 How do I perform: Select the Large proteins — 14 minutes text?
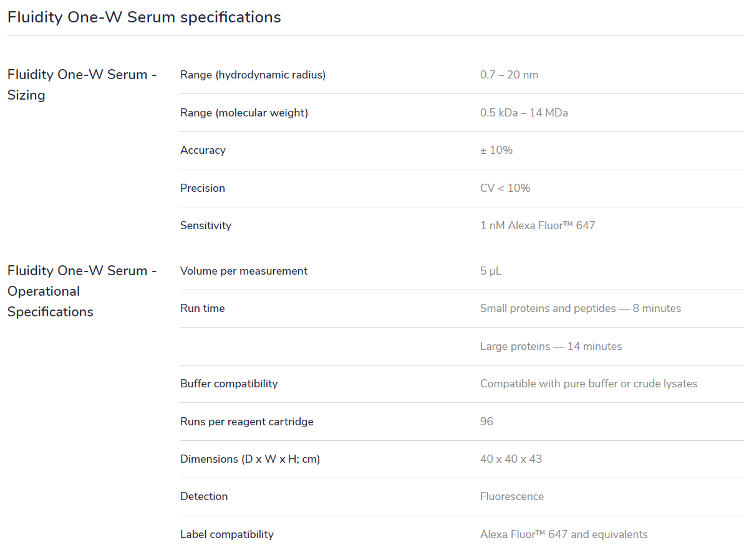coord(551,346)
